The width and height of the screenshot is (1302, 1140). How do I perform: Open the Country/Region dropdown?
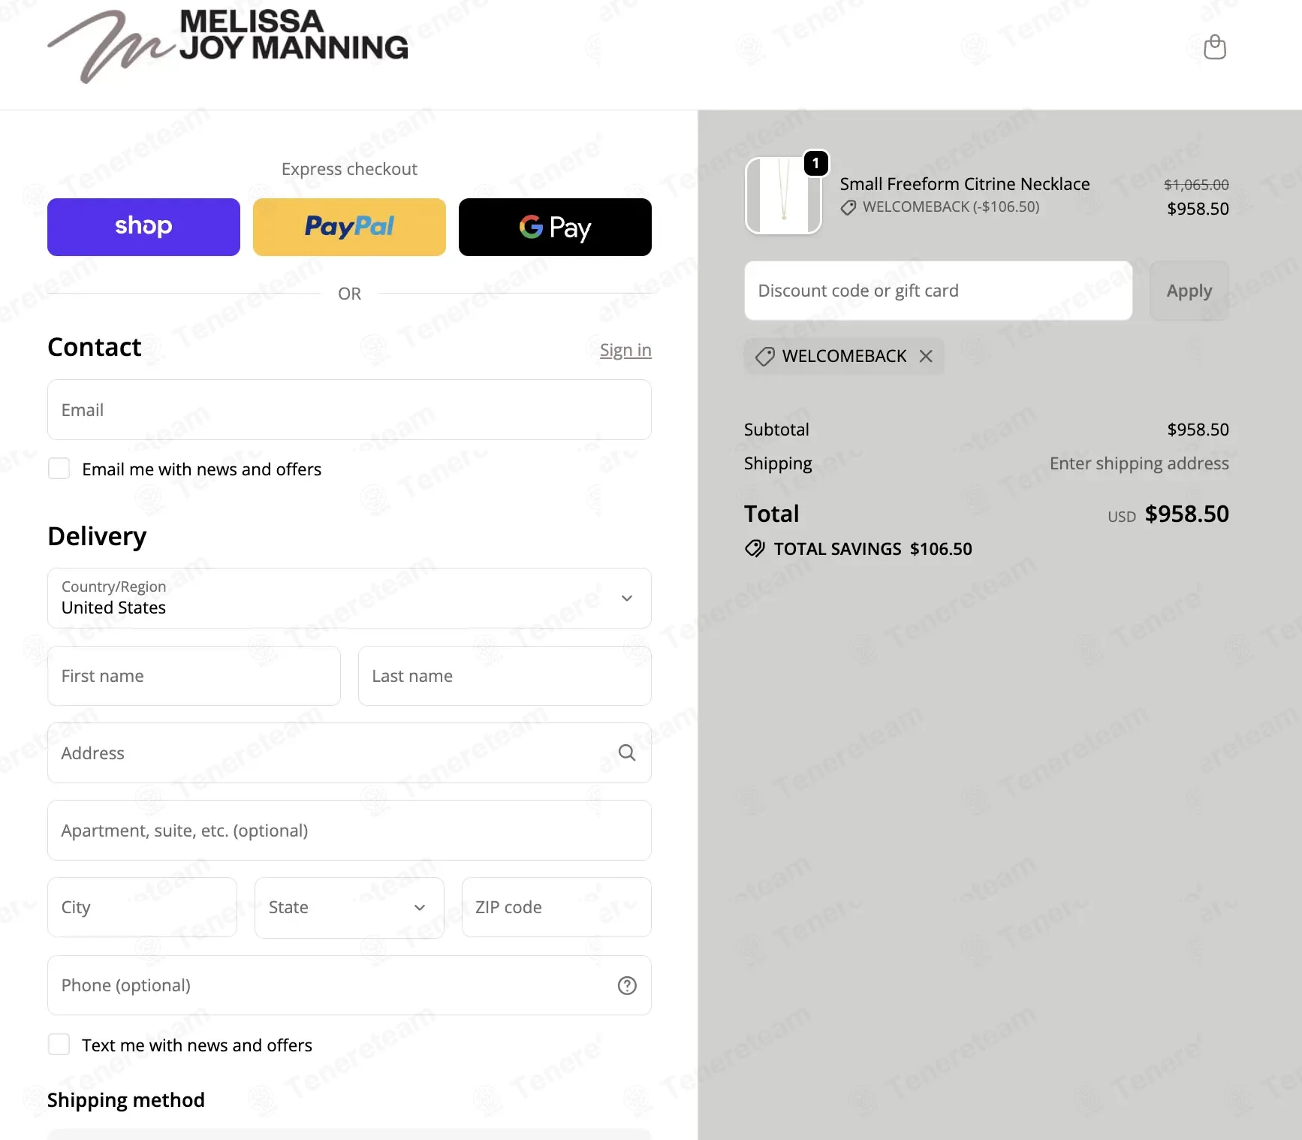tap(349, 598)
